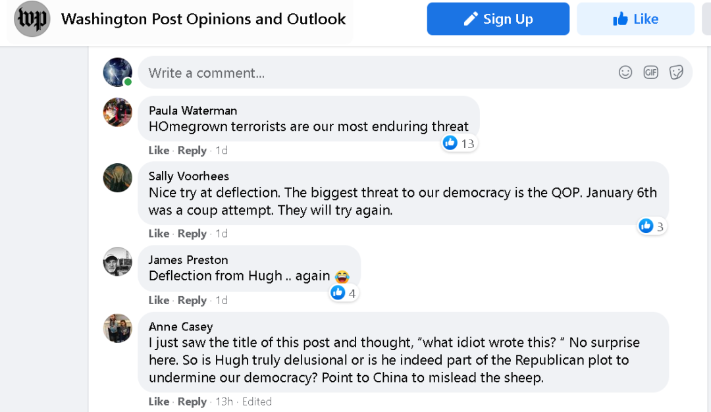Viewport: 711px width, 412px height.
Task: Type in the Write a comment field
Action: coord(375,73)
